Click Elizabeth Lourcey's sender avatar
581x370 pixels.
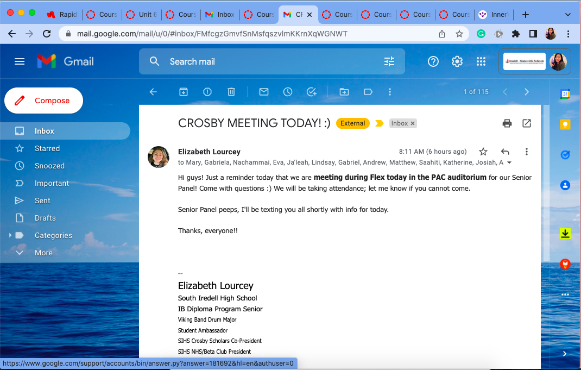(159, 157)
